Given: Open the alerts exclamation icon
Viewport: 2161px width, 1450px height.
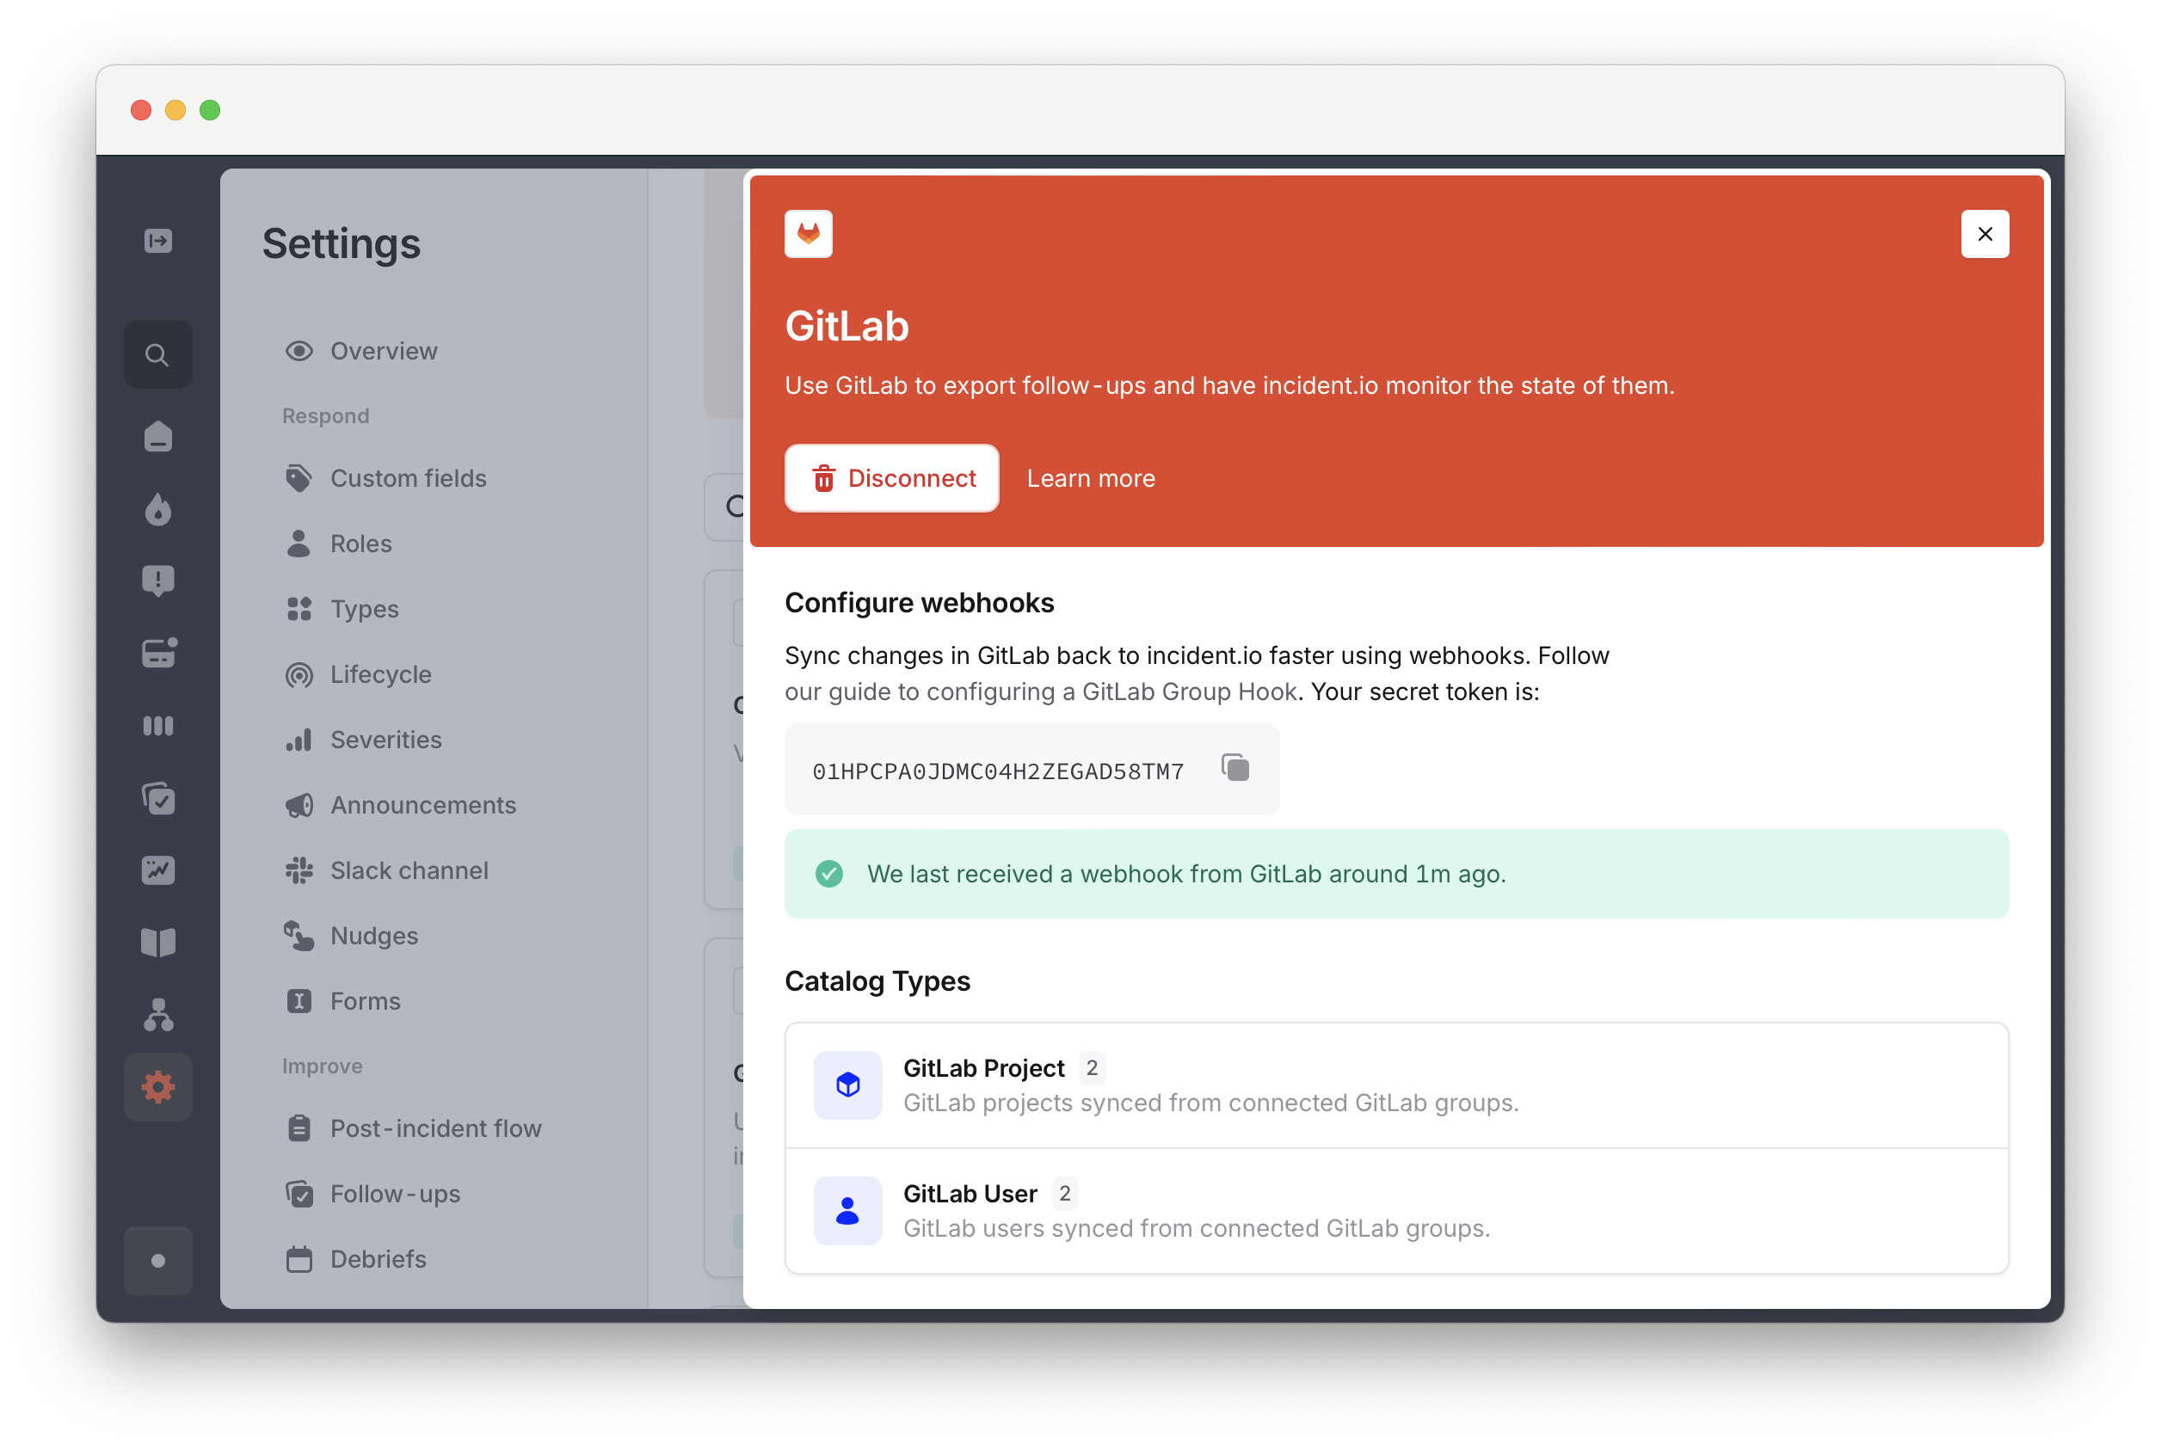Looking at the screenshot, I should 157,581.
